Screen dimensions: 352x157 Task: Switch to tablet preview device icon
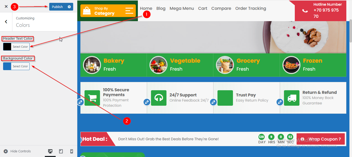pos(61,151)
